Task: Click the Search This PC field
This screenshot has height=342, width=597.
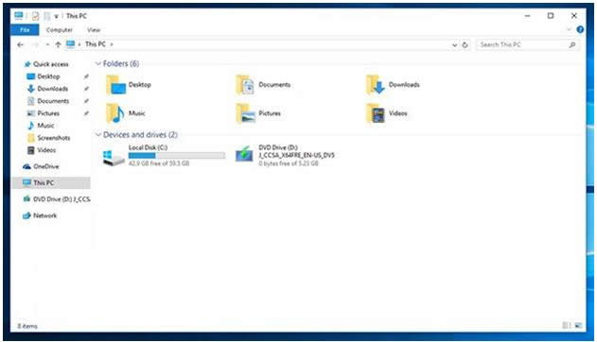Action: click(527, 44)
